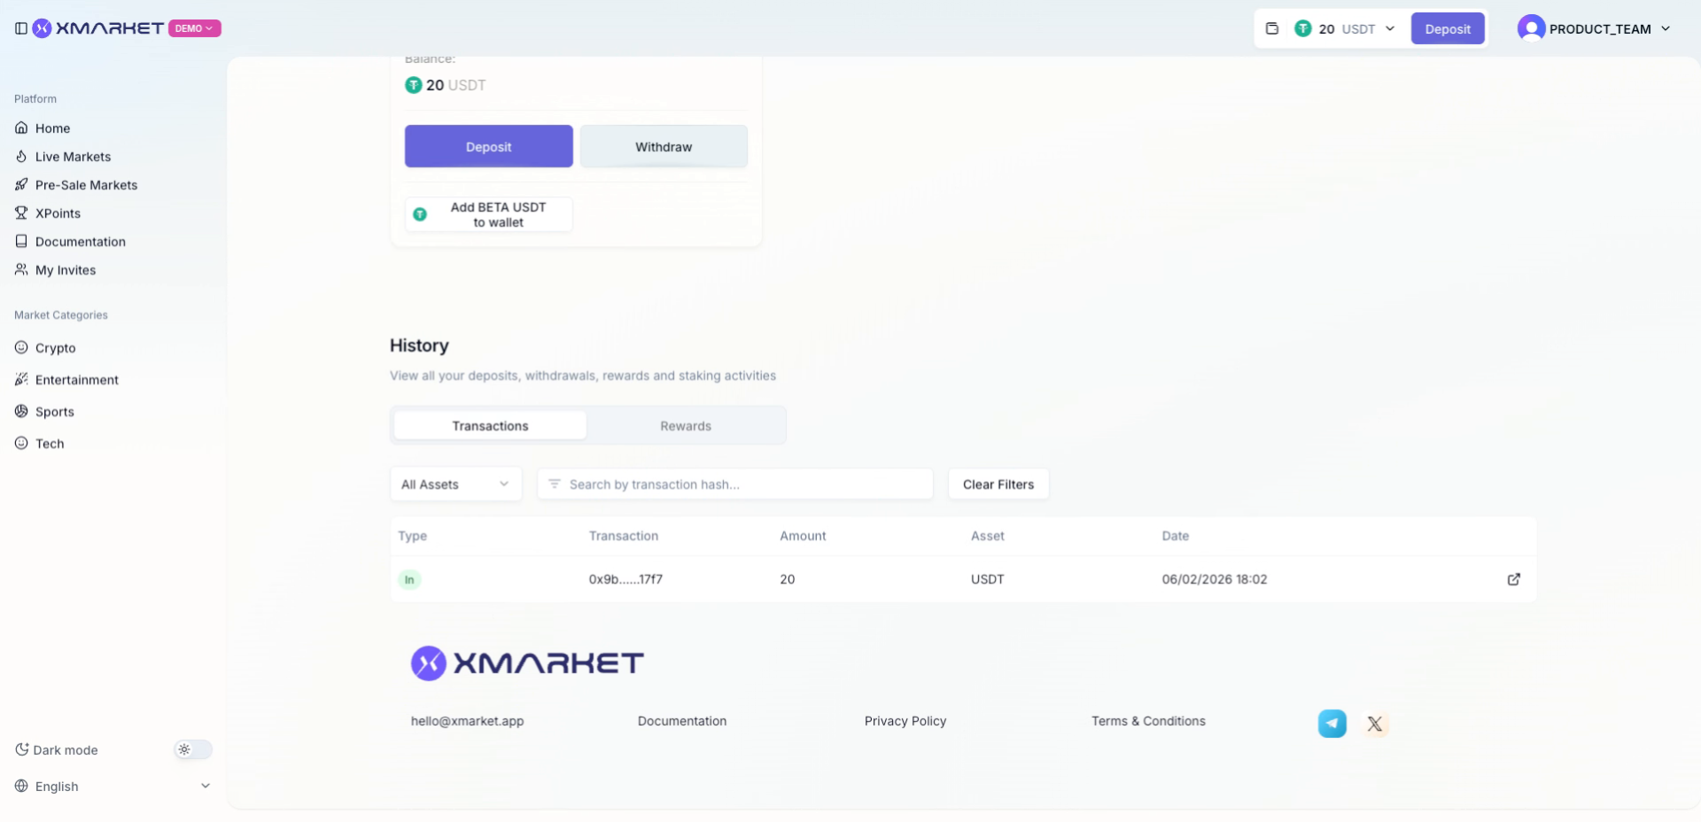Open the transaction in external explorer
The image size is (1701, 822).
click(1513, 579)
